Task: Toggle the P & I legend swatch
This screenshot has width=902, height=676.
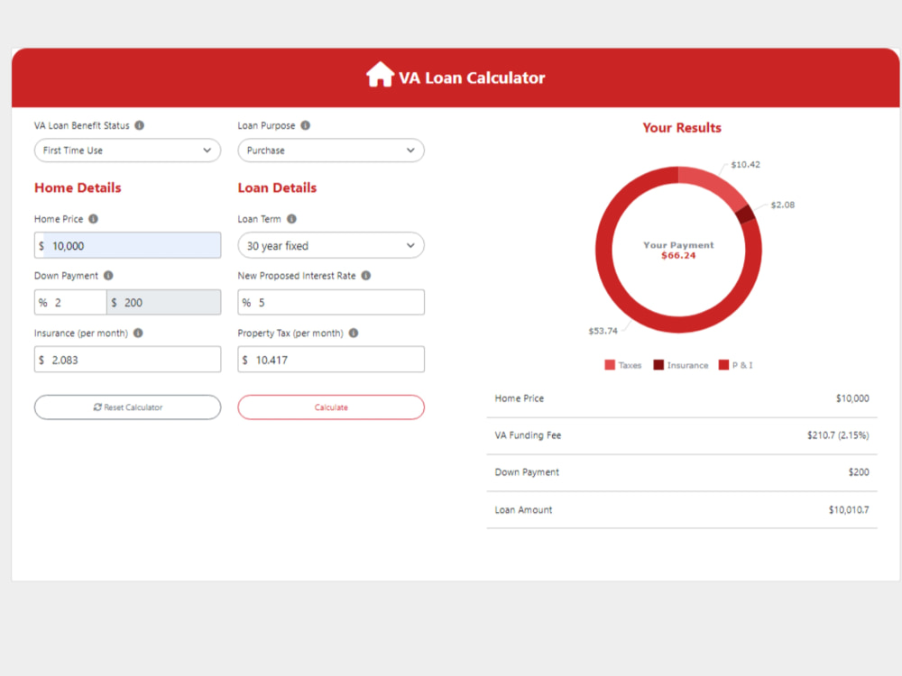Action: point(723,365)
